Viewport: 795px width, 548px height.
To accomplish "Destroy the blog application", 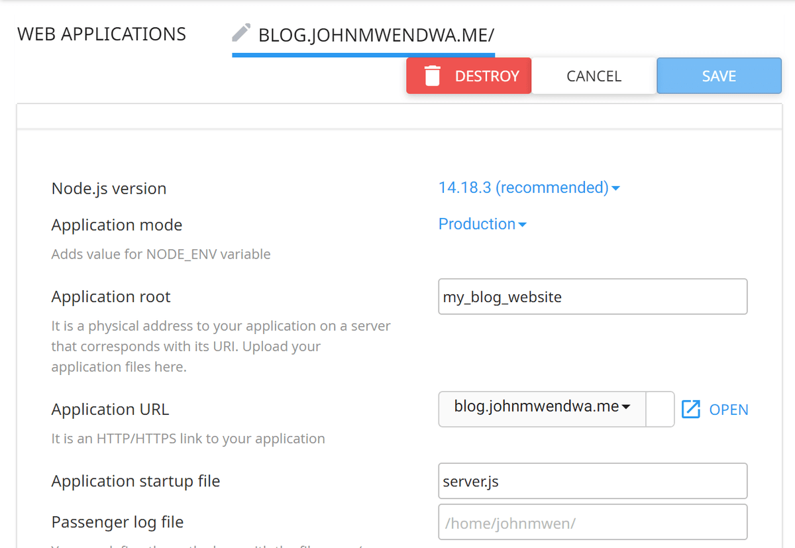I will pos(468,76).
